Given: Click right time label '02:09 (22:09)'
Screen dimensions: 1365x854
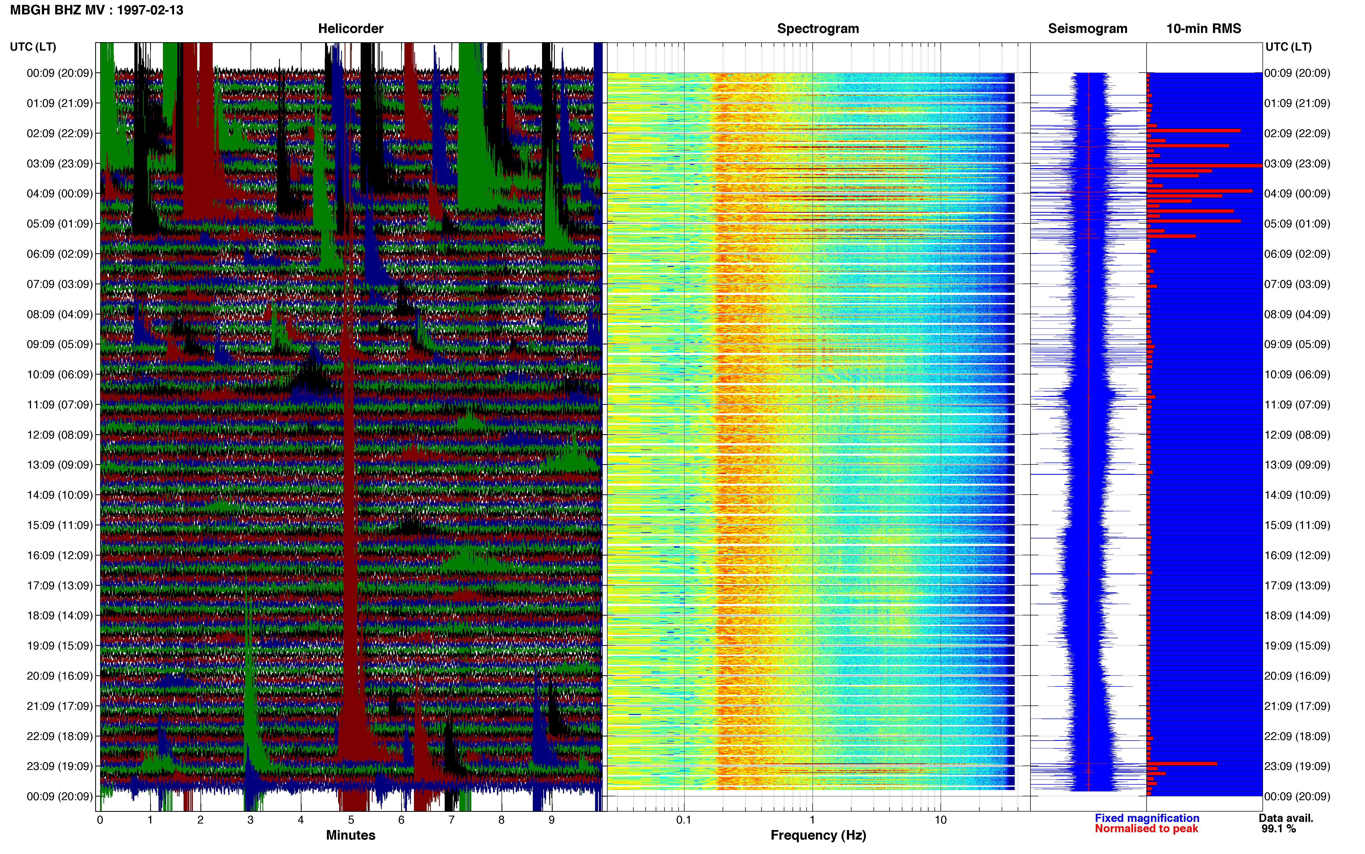Looking at the screenshot, I should (x=1297, y=133).
